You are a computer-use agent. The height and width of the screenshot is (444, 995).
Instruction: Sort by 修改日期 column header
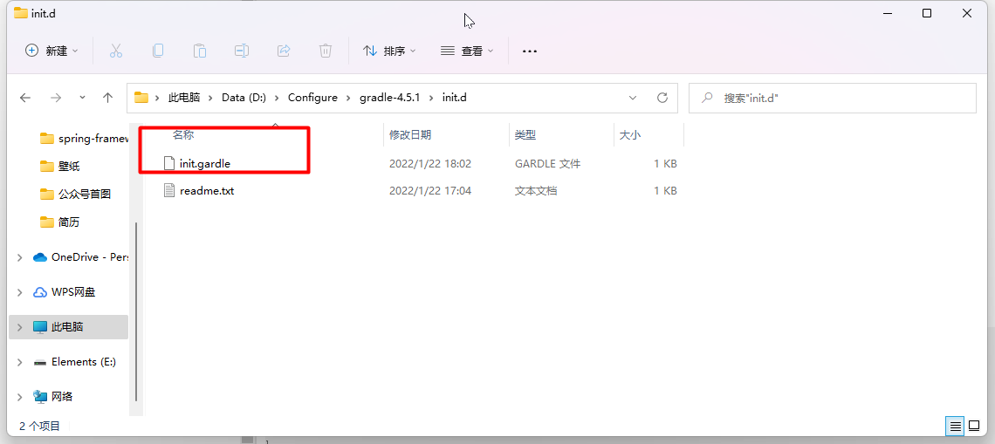pyautogui.click(x=410, y=134)
